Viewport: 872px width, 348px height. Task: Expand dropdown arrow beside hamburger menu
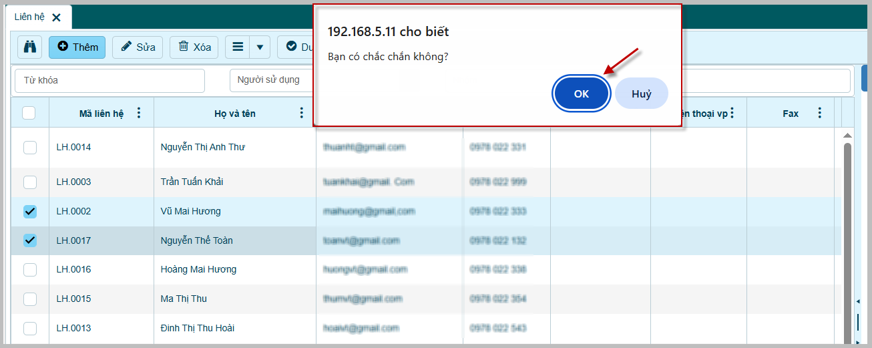click(x=260, y=47)
